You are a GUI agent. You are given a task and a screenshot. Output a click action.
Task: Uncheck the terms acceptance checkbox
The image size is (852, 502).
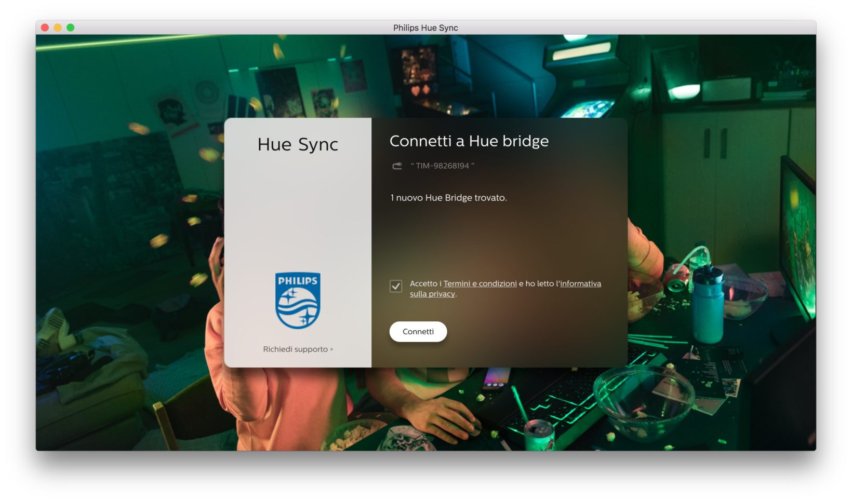[x=396, y=286]
